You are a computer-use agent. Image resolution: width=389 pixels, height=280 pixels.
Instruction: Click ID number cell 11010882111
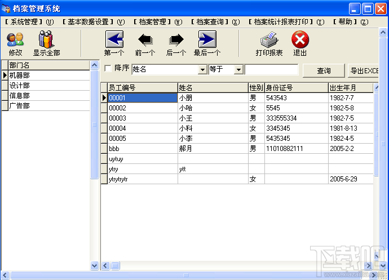point(297,149)
